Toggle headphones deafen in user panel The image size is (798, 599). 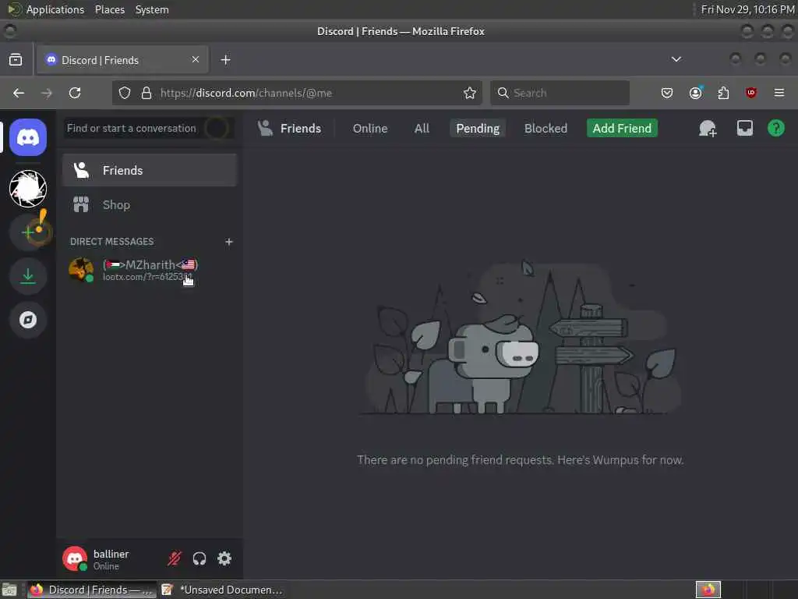click(199, 558)
